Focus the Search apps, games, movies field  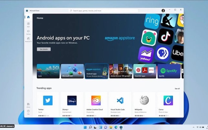103,11
